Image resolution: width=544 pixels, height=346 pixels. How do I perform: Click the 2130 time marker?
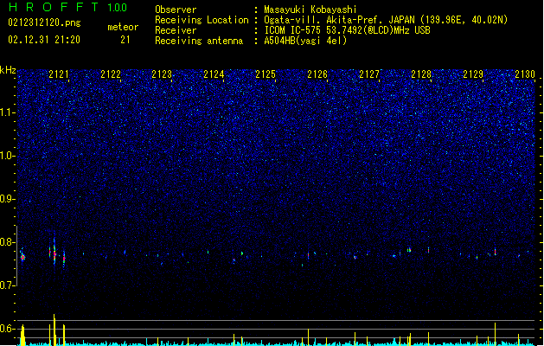[525, 74]
